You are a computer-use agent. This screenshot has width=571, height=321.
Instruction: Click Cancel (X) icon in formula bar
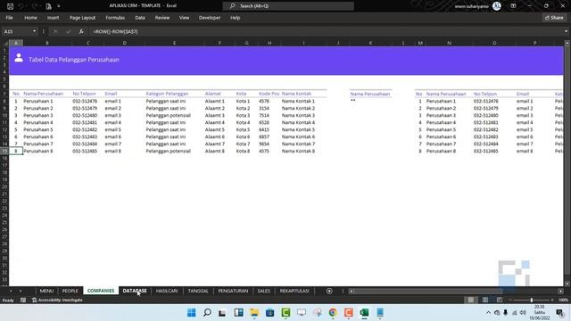click(55, 32)
